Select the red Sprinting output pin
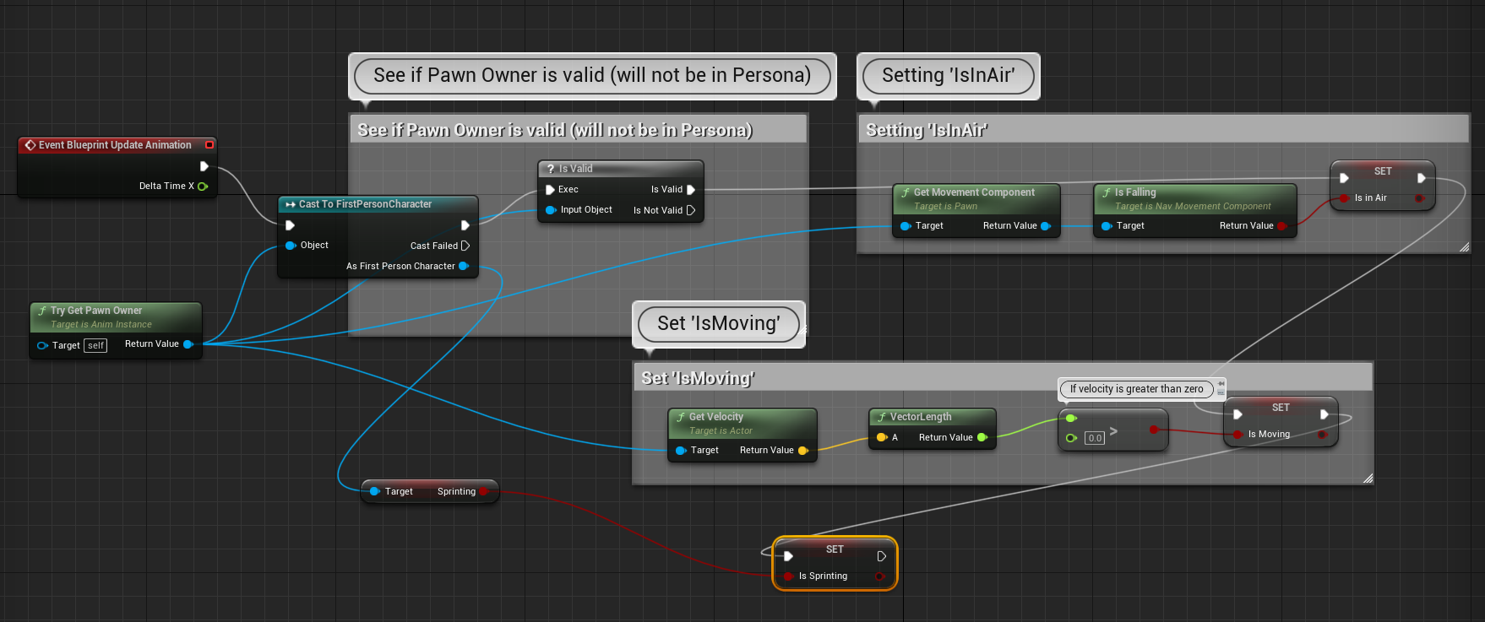 pos(484,491)
